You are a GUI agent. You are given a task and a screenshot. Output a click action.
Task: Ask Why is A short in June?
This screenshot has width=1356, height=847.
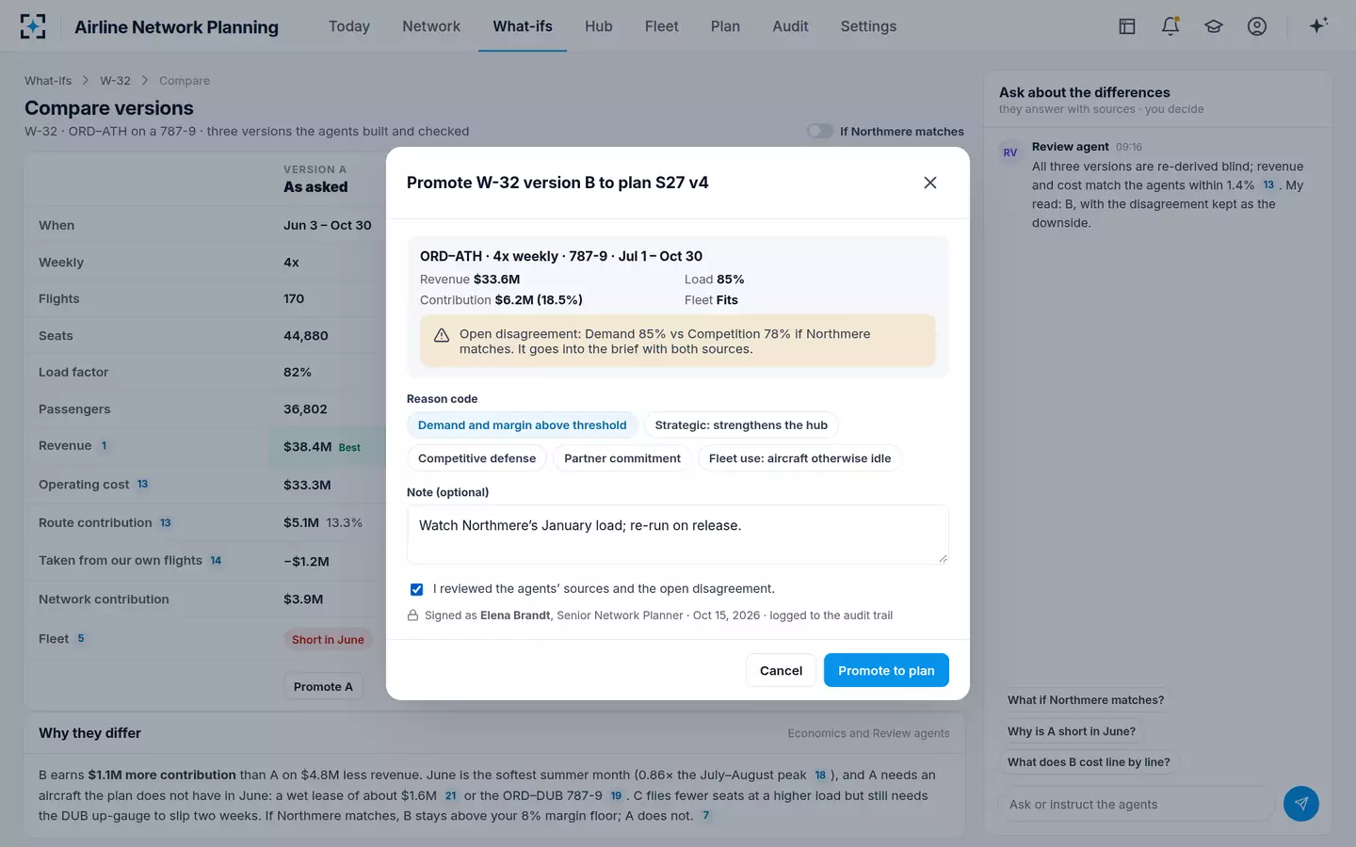tap(1072, 731)
